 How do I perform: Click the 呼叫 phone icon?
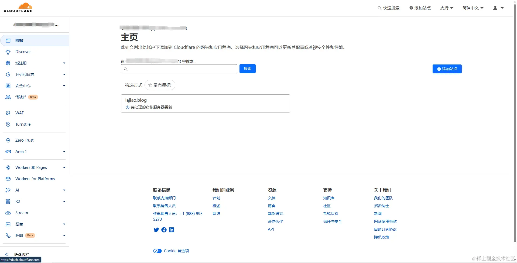pyautogui.click(x=8, y=235)
